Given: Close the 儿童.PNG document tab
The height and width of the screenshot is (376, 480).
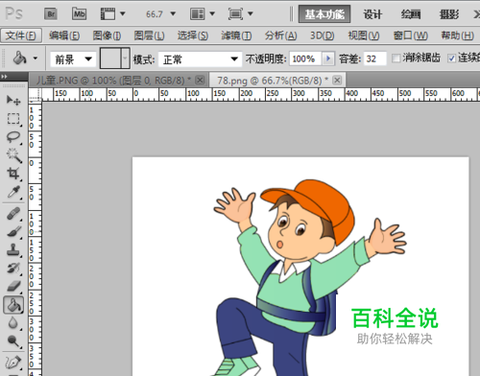Looking at the screenshot, I should coord(200,80).
